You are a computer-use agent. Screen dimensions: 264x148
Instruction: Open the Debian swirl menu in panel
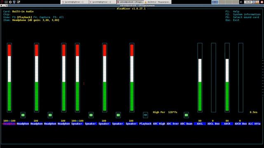[2, 2]
